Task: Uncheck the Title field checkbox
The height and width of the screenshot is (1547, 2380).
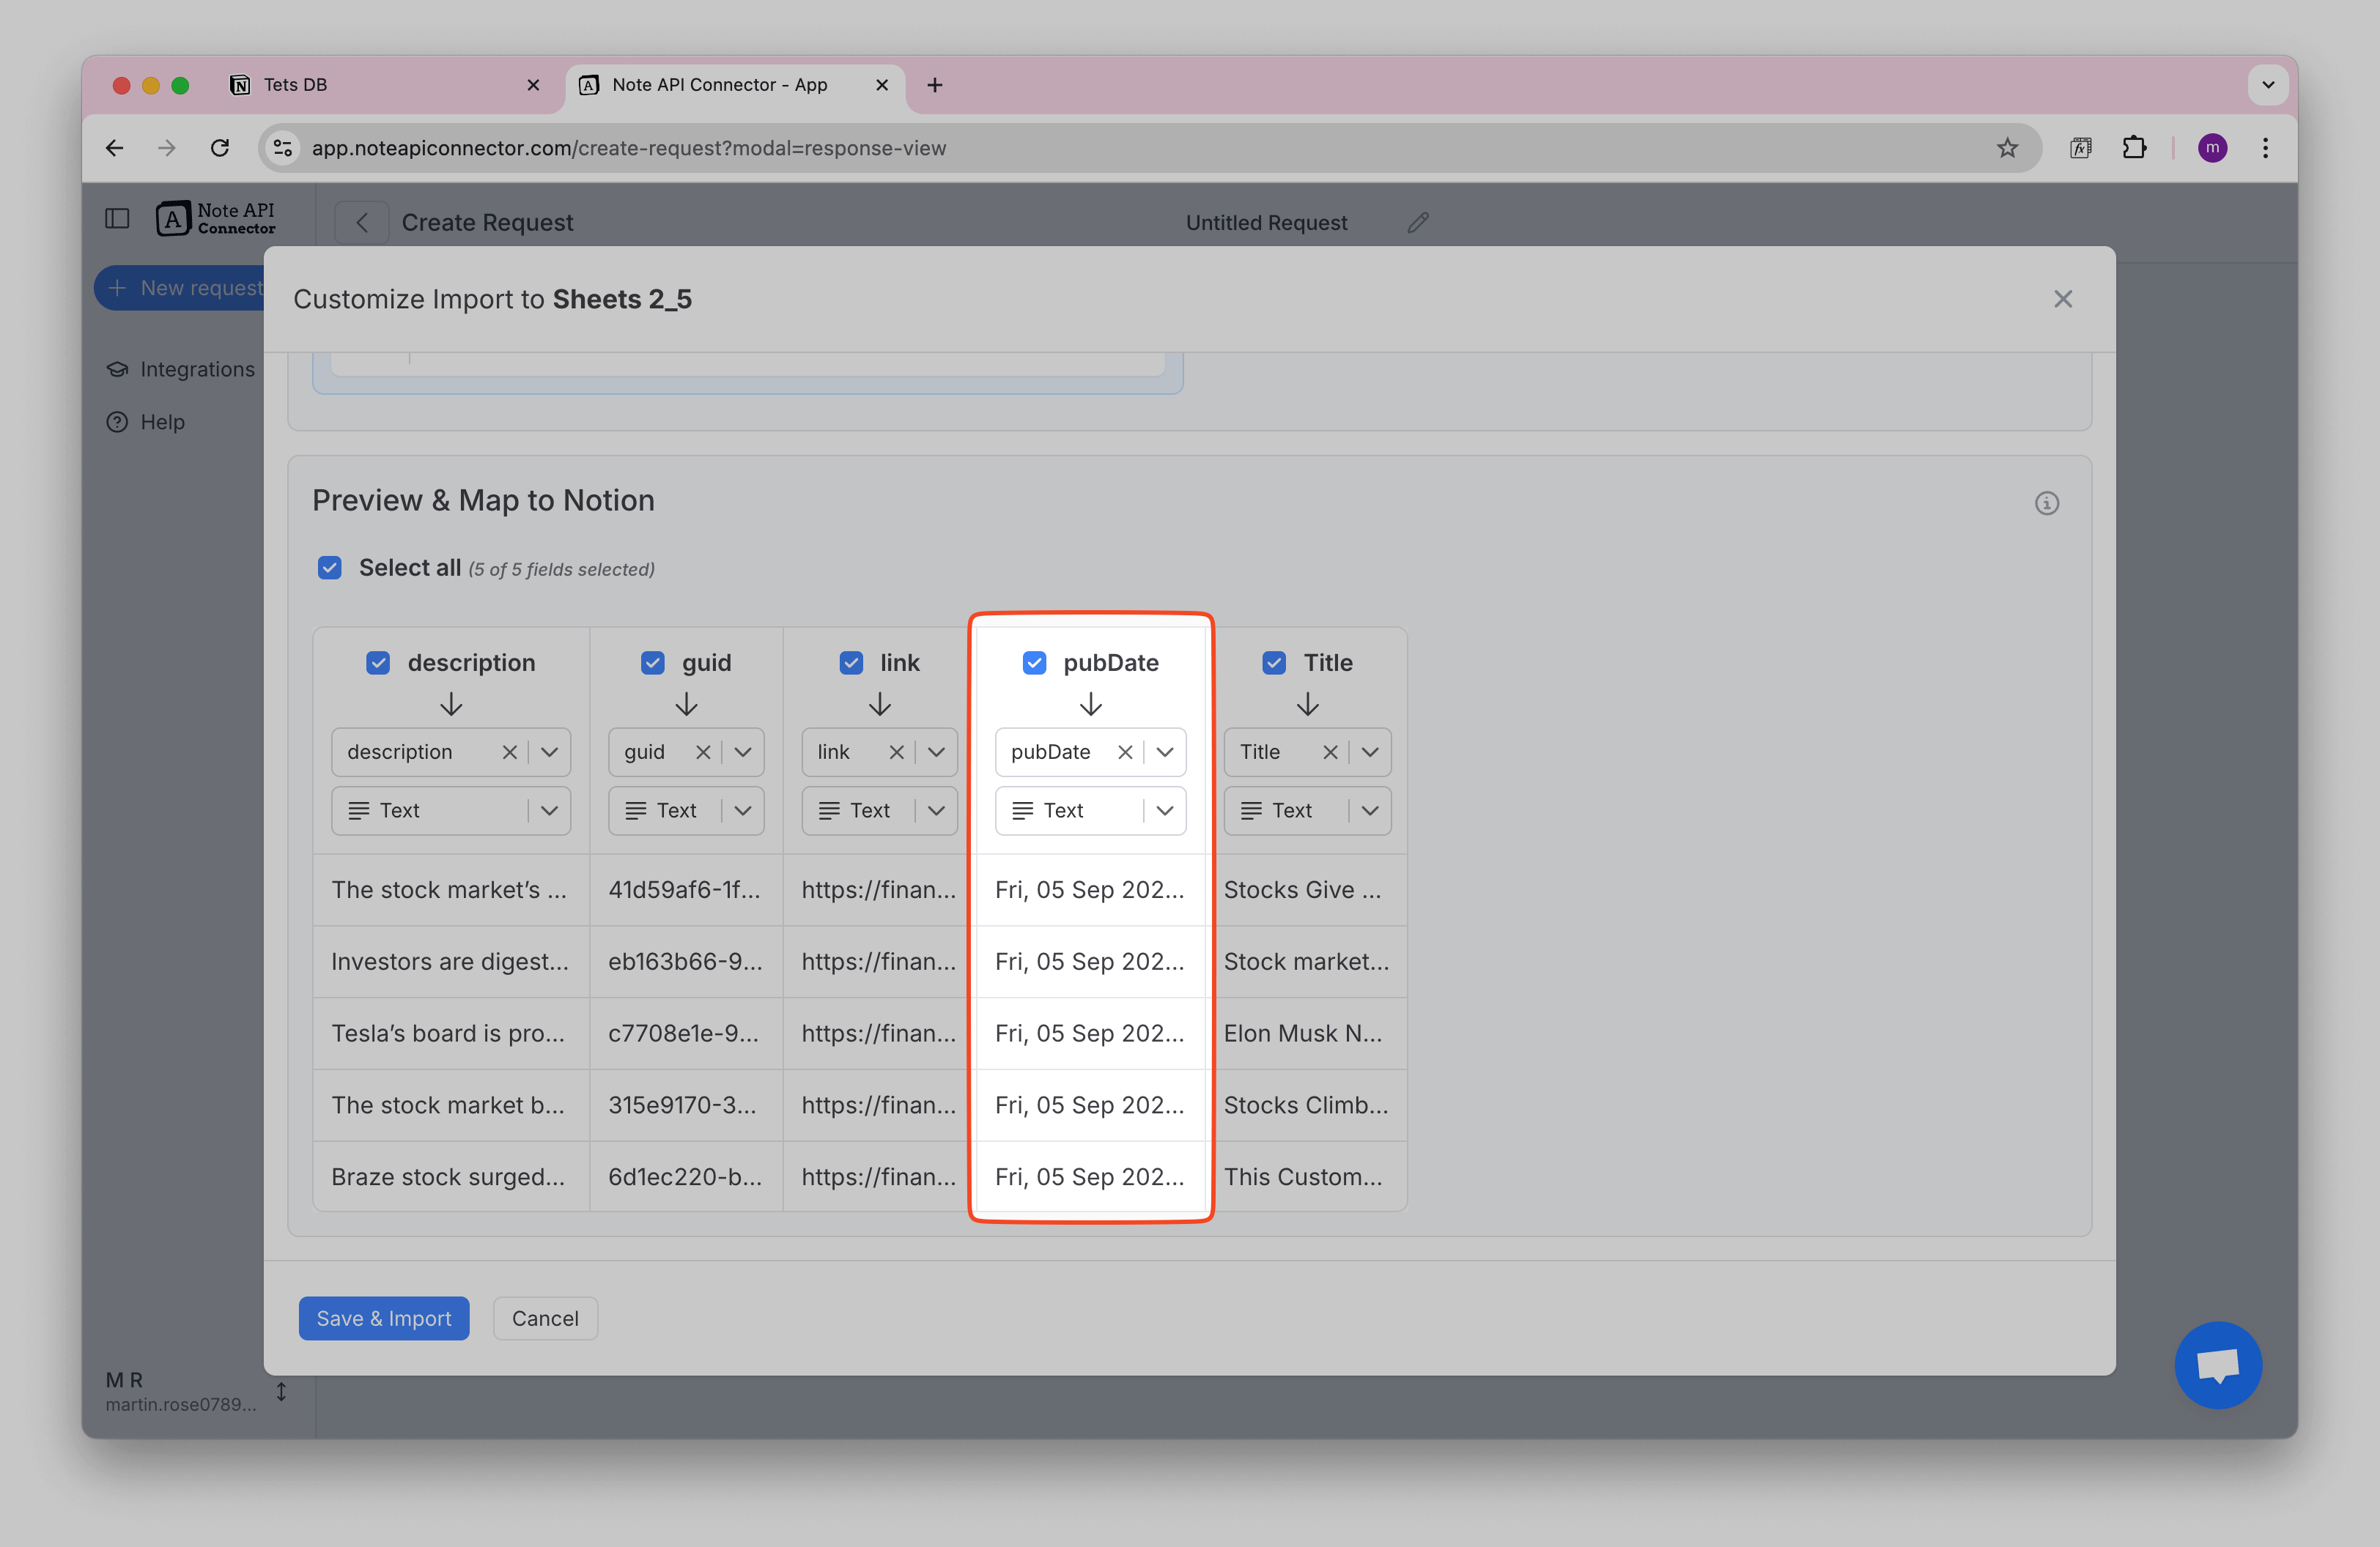Action: [1273, 663]
